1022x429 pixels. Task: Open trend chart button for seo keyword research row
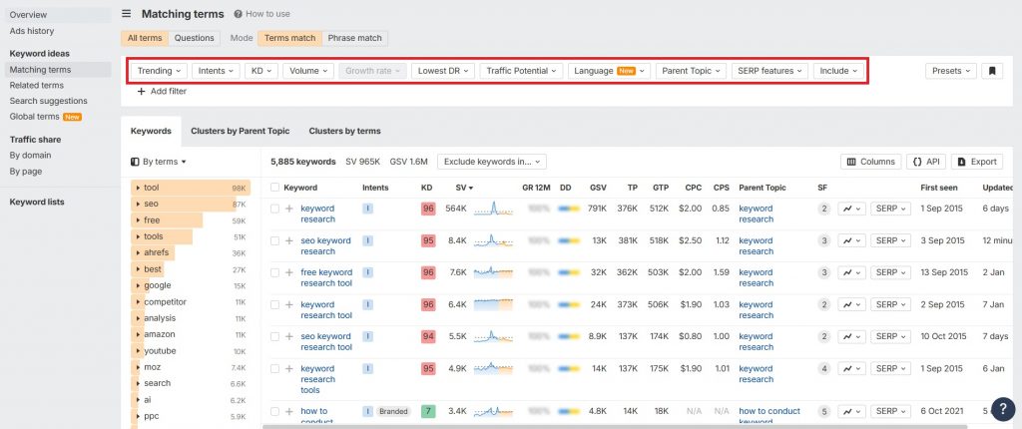851,240
